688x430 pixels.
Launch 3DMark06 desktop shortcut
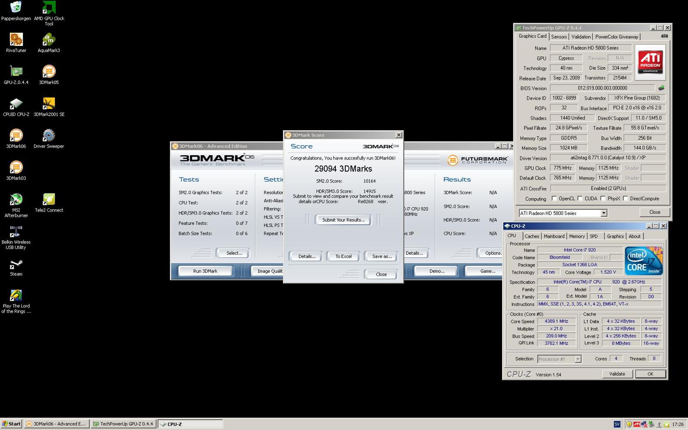click(x=16, y=139)
